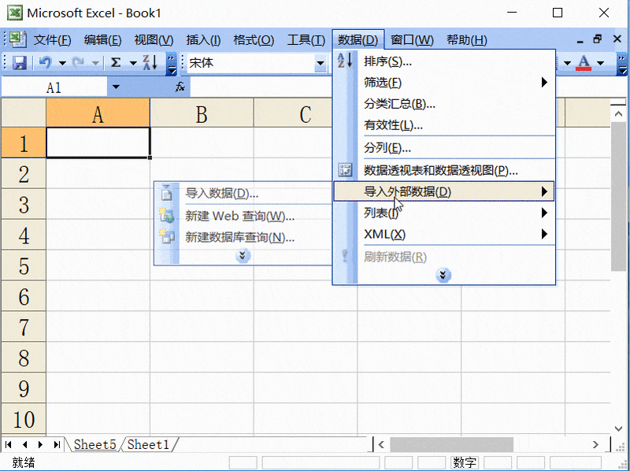
Task: Expand the full 数据 menu via double chevron
Action: point(443,276)
